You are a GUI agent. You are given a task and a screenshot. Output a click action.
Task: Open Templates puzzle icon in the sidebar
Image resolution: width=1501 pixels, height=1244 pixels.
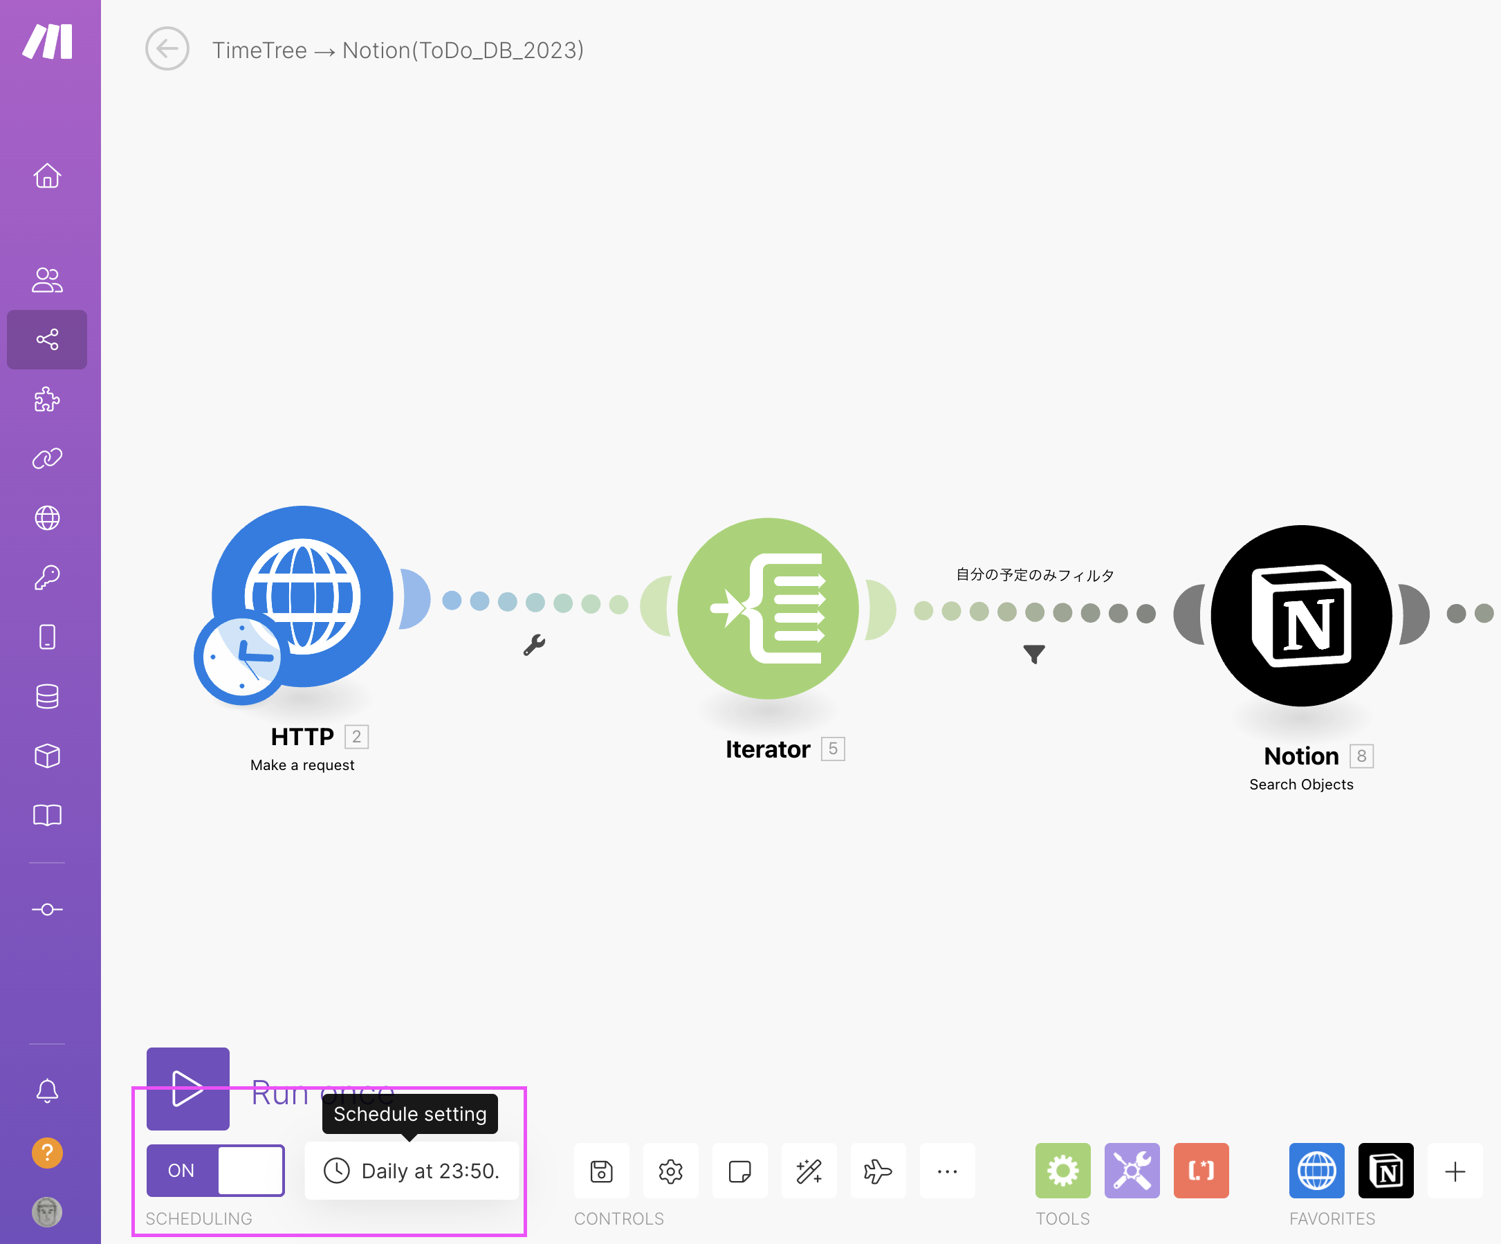coord(47,399)
